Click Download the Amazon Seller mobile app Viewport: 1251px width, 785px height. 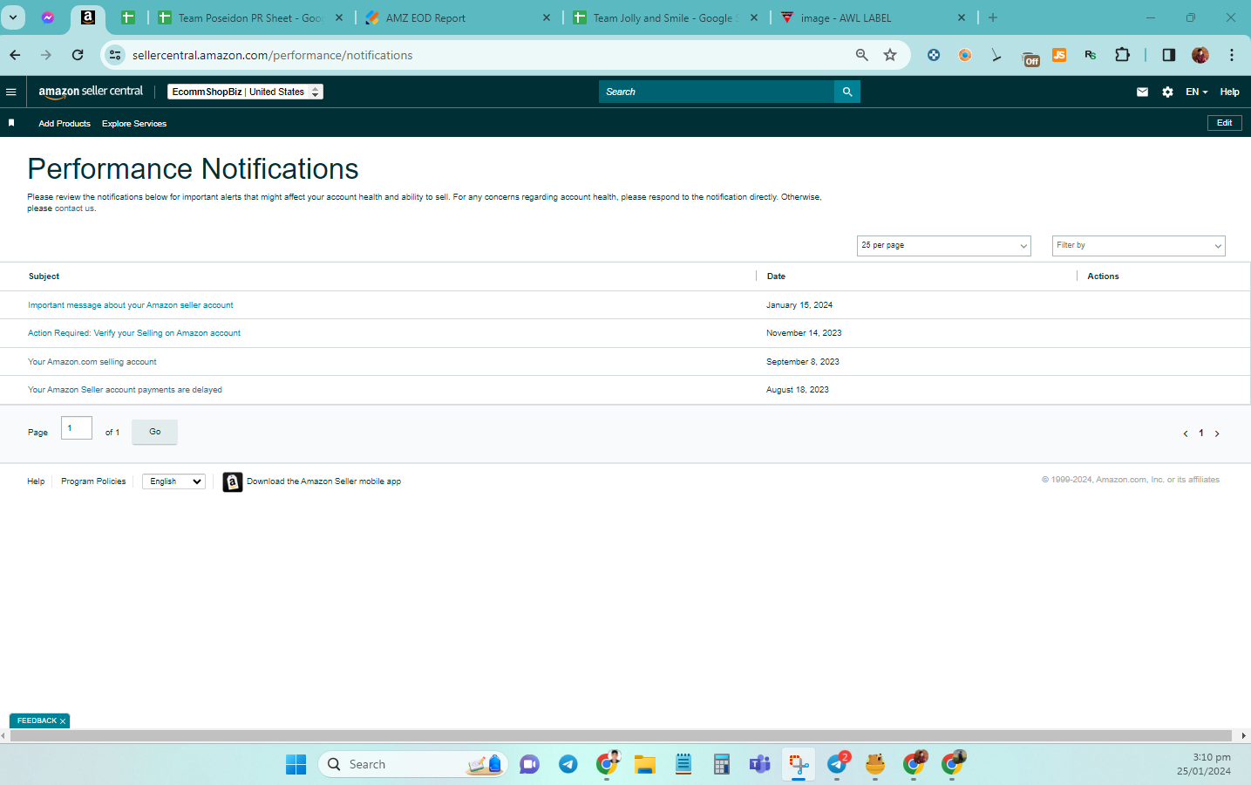point(323,481)
